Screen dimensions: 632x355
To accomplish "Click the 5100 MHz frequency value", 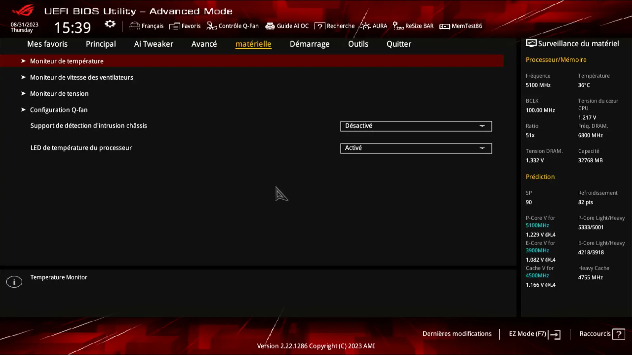I will pos(538,85).
